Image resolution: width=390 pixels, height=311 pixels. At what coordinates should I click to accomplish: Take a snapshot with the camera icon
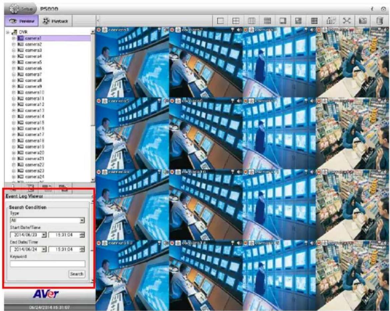click(x=363, y=21)
